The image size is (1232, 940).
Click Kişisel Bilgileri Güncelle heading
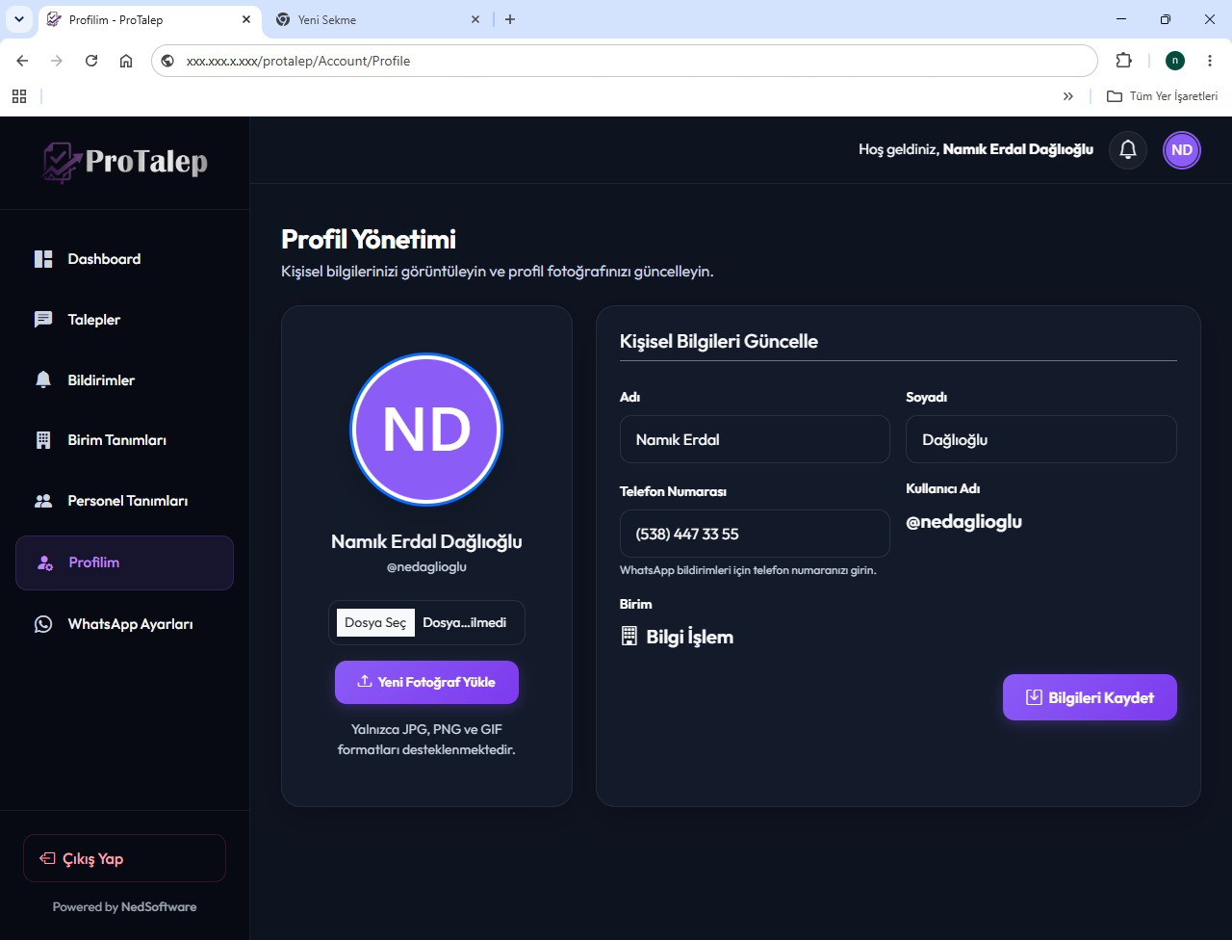point(719,341)
